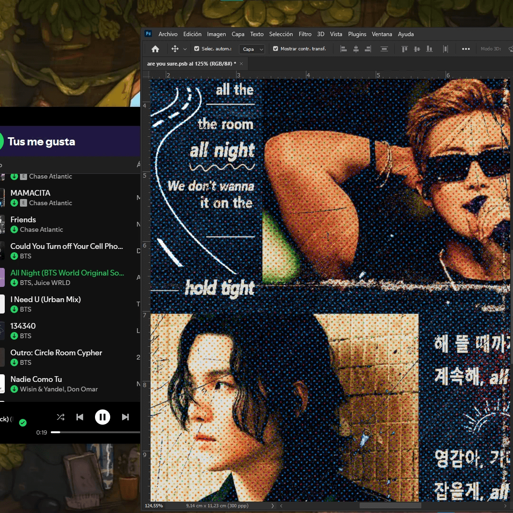Play 134340 by BTS
The width and height of the screenshot is (513, 513).
23,326
